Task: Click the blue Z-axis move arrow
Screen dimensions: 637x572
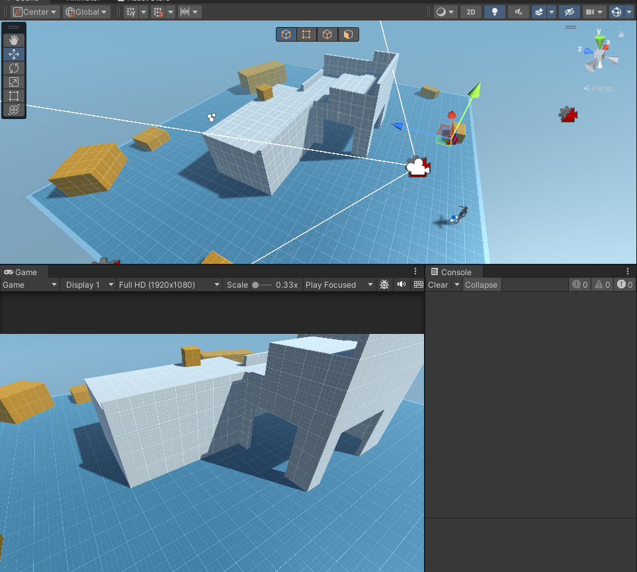Action: coord(398,126)
